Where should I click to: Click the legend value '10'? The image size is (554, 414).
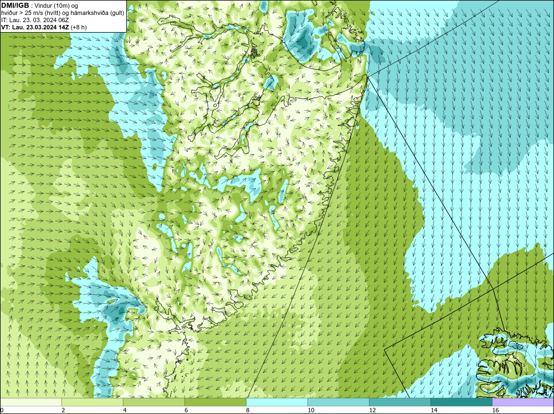[311, 410]
